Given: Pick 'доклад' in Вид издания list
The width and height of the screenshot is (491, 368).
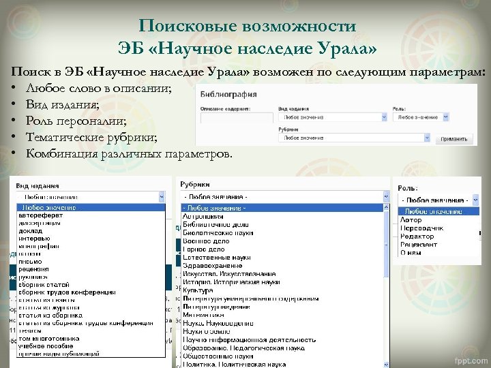Looking at the screenshot, I should click(x=91, y=231).
